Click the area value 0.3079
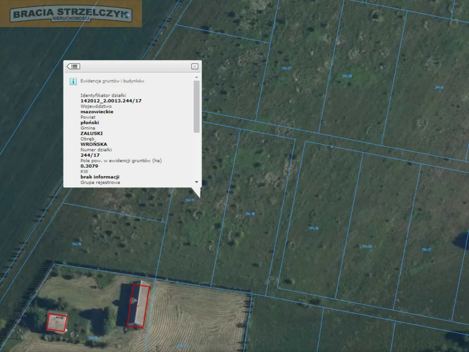 [89, 166]
